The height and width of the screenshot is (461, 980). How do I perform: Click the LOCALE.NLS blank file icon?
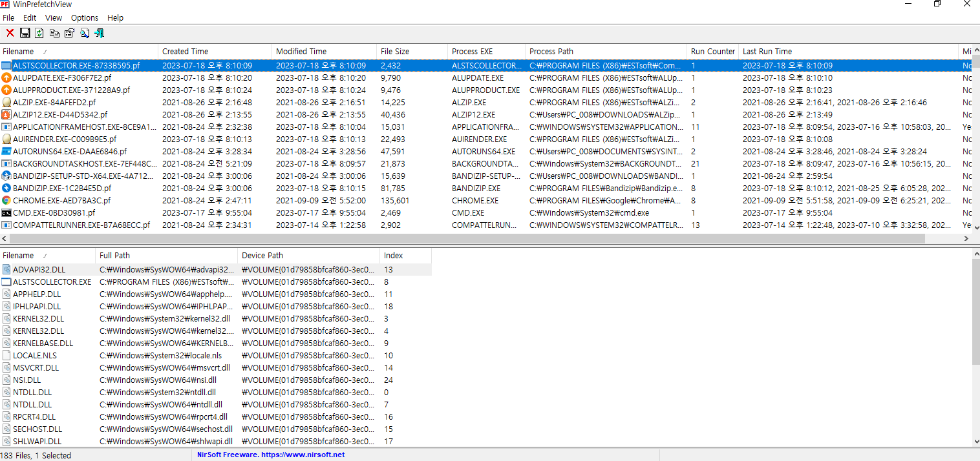[6, 356]
